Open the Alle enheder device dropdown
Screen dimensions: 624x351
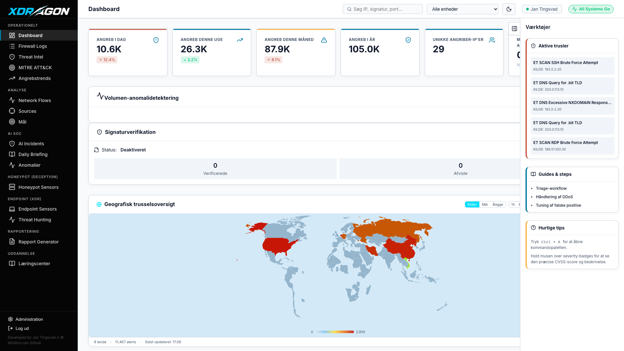(462, 9)
